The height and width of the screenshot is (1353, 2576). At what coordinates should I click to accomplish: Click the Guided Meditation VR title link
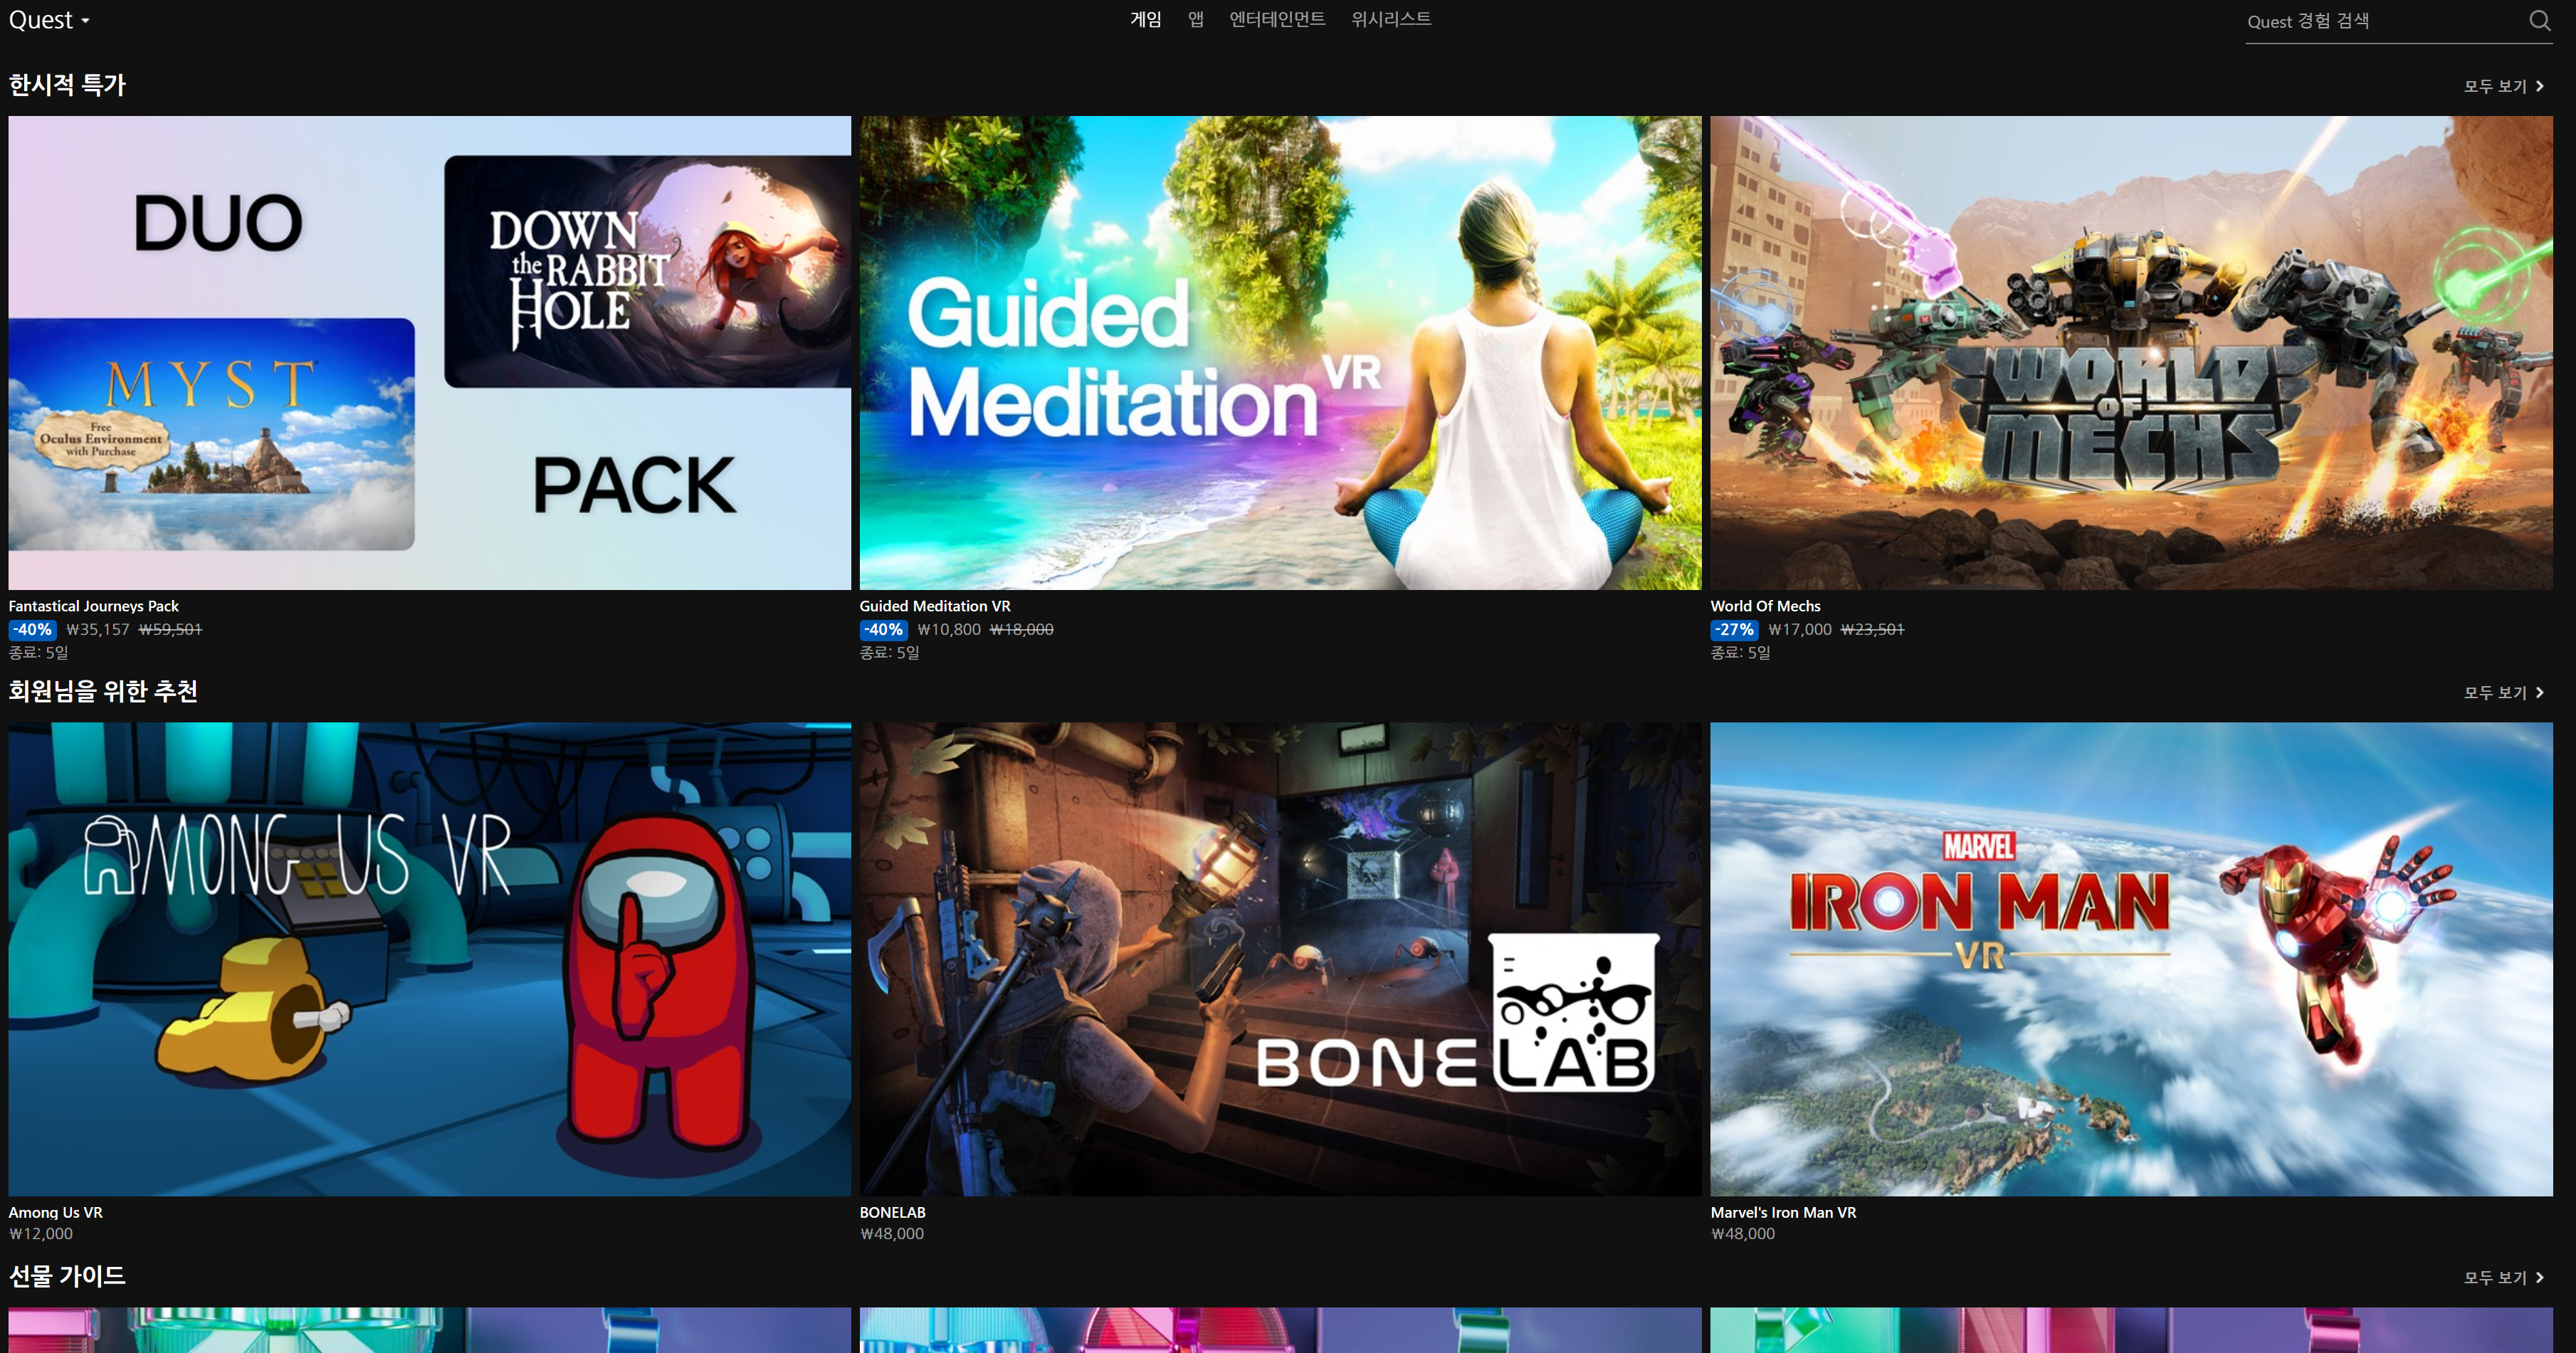(935, 606)
